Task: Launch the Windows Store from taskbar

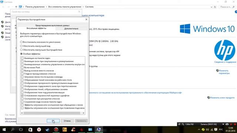Action: (x=30, y=130)
